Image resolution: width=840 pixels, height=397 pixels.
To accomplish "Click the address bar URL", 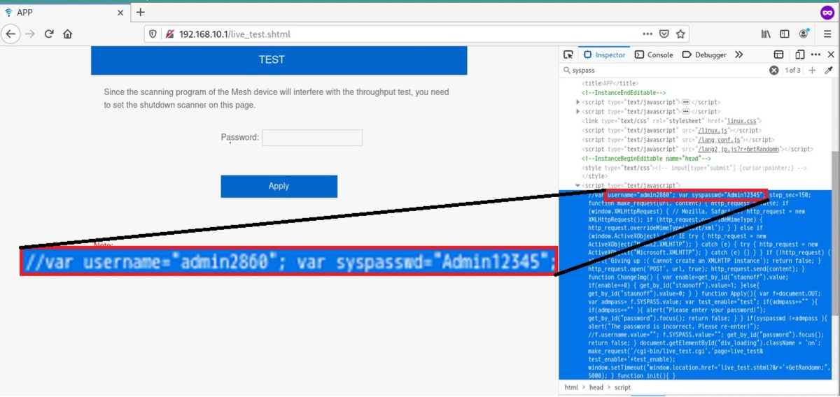I will pyautogui.click(x=234, y=34).
